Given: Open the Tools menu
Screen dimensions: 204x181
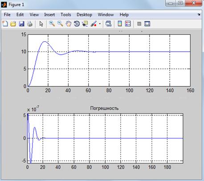Looking at the screenshot, I should click(x=66, y=15).
